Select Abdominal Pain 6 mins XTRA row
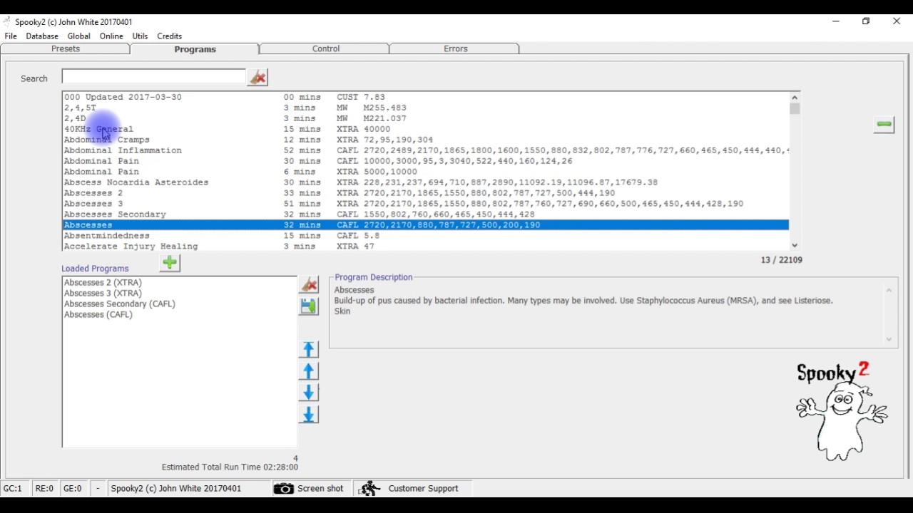 426,172
